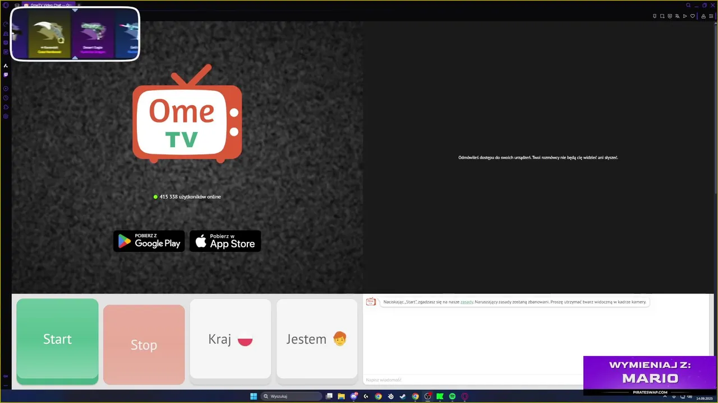Open Task View on the taskbar
The width and height of the screenshot is (718, 403).
[329, 396]
